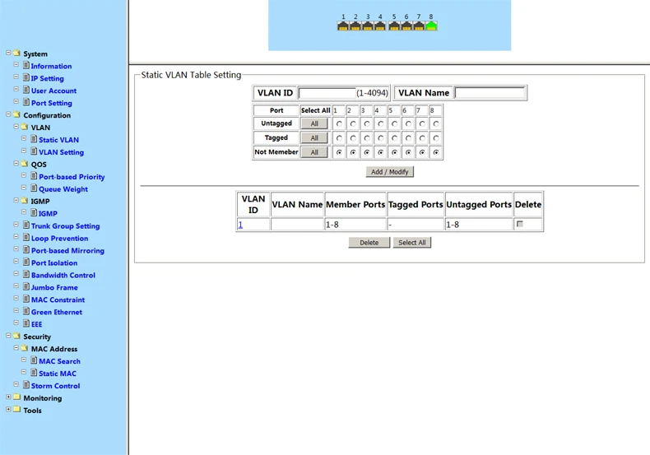This screenshot has width=650, height=455.
Task: Open Trunk Group Setting page
Action: pyautogui.click(x=66, y=225)
